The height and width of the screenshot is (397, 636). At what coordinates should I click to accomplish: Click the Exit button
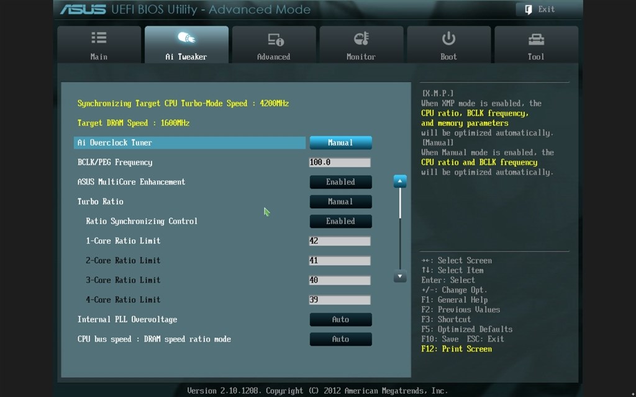click(x=548, y=9)
